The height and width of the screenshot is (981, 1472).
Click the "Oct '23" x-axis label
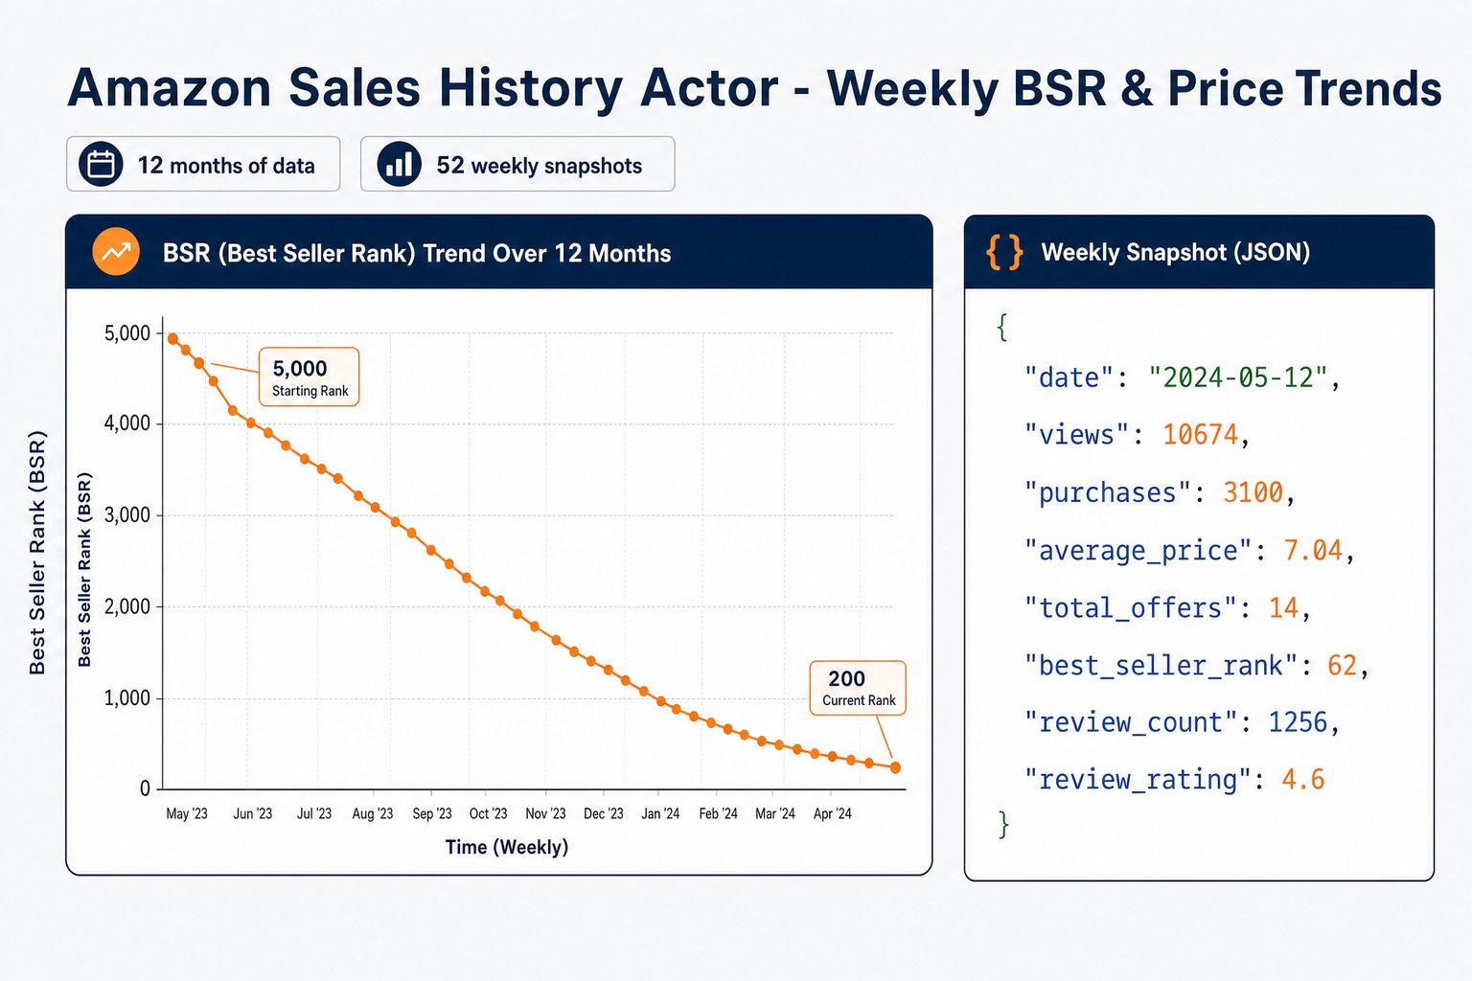(x=488, y=813)
